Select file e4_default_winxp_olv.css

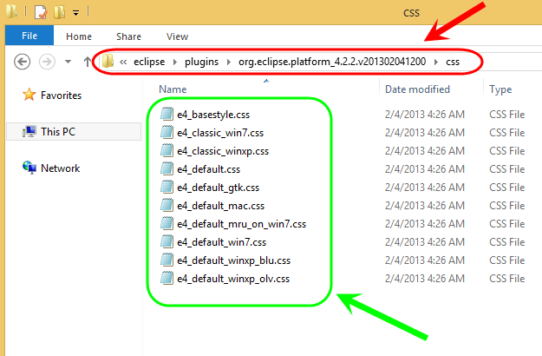233,279
